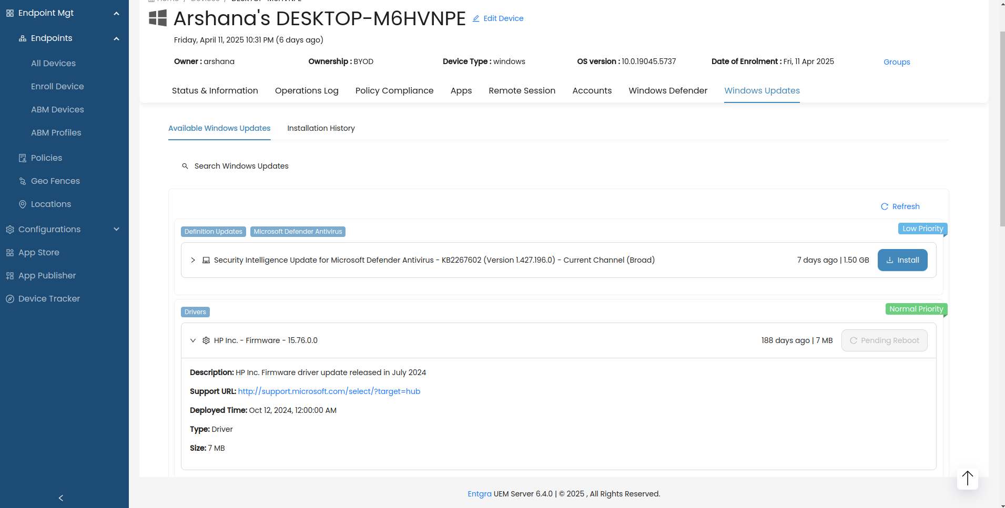Switch to Installation History sub-tab
Viewport: 1005px width, 508px height.
pos(321,128)
